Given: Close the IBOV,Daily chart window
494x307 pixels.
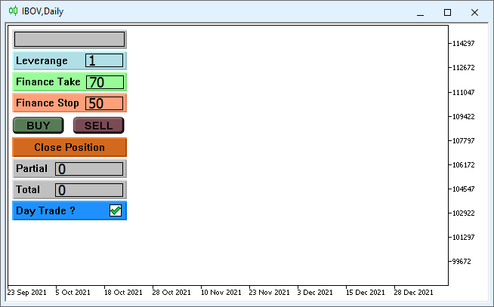Looking at the screenshot, I should pos(474,12).
